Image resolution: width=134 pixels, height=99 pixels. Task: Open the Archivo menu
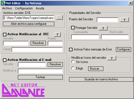point(7,8)
